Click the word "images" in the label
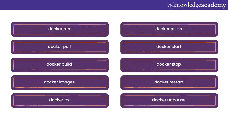This screenshot has height=120, width=228. tap(67, 82)
